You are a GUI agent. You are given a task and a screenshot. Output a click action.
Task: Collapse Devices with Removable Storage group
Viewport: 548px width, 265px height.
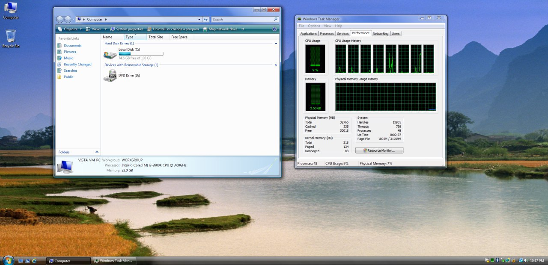[276, 65]
